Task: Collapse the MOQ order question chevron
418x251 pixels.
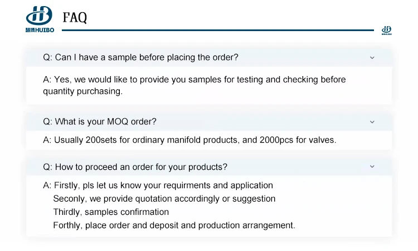Action: pyautogui.click(x=372, y=122)
